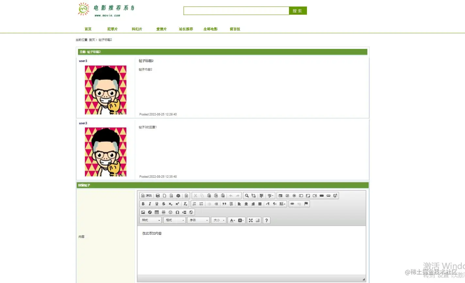Go to 首页 in navigation bar
This screenshot has height=283, width=465.
tap(88, 29)
